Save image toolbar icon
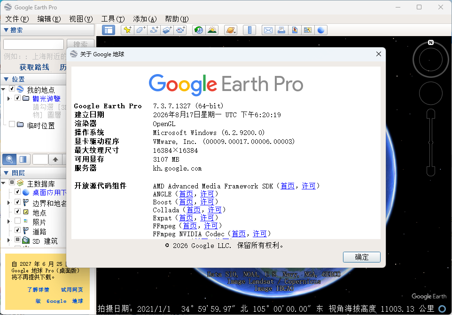This screenshot has width=452, height=315. tap(295, 30)
